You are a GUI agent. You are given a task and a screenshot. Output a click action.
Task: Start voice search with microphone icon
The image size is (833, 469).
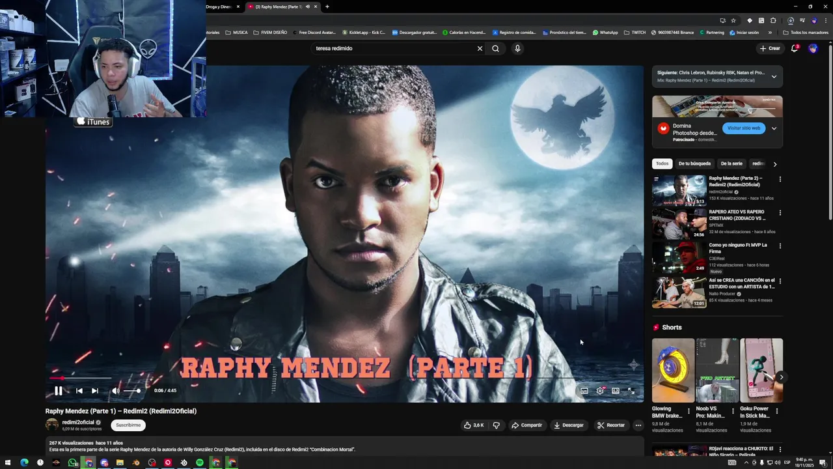tap(517, 48)
